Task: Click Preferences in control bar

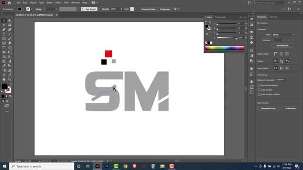Action: click(x=165, y=9)
